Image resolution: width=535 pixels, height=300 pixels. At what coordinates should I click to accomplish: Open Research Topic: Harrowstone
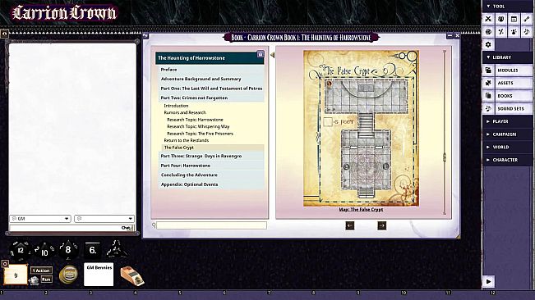[x=195, y=120]
